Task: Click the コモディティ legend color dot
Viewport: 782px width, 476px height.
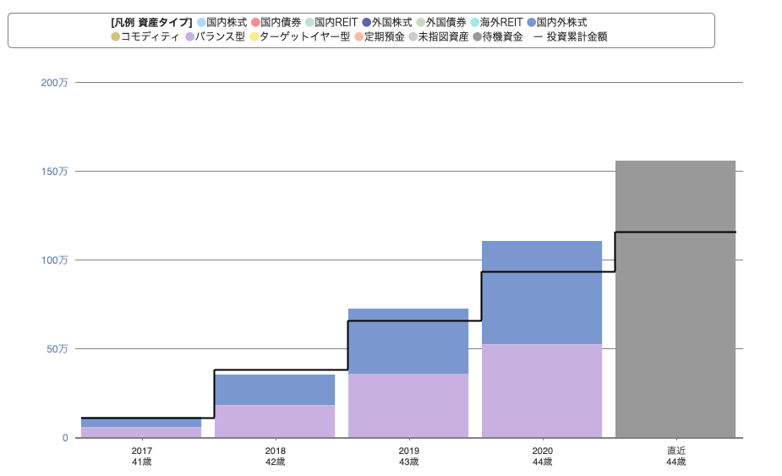Action: (x=115, y=37)
